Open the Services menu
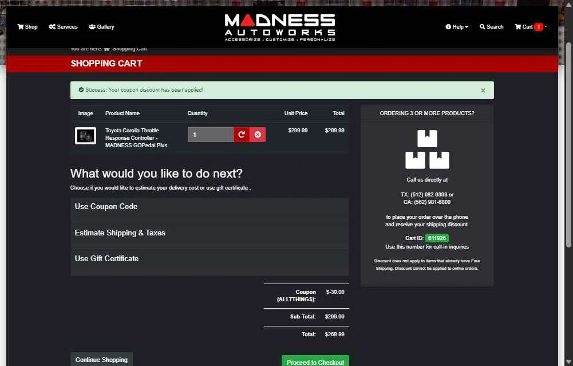Screen dimensions: 573x366 point(63,27)
